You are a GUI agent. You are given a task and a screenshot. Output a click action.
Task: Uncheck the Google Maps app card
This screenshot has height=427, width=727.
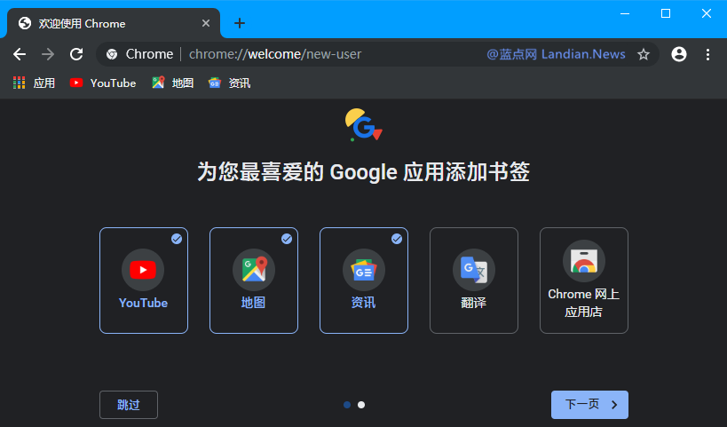[x=254, y=281]
